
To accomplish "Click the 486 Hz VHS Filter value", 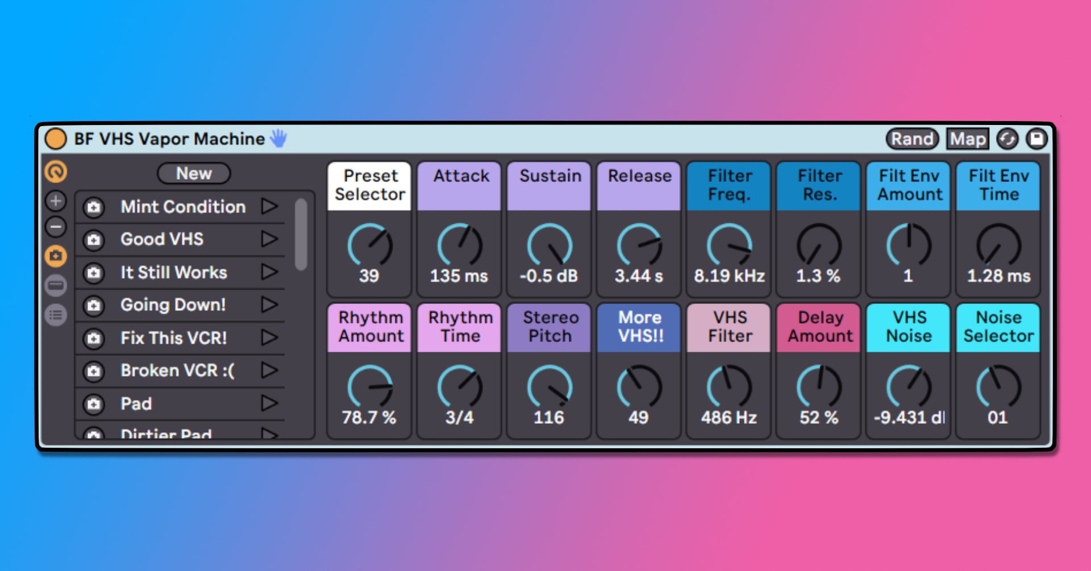I will tap(729, 418).
